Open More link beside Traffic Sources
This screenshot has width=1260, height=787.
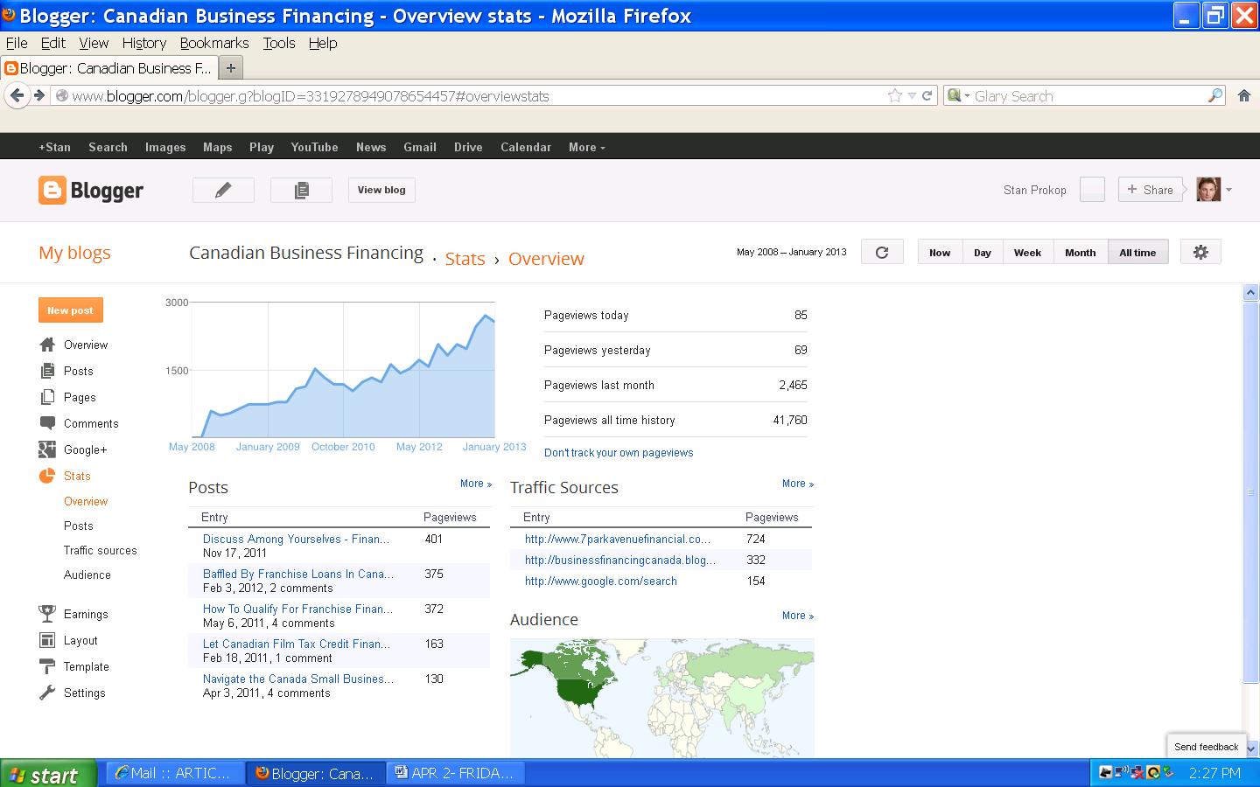click(798, 484)
